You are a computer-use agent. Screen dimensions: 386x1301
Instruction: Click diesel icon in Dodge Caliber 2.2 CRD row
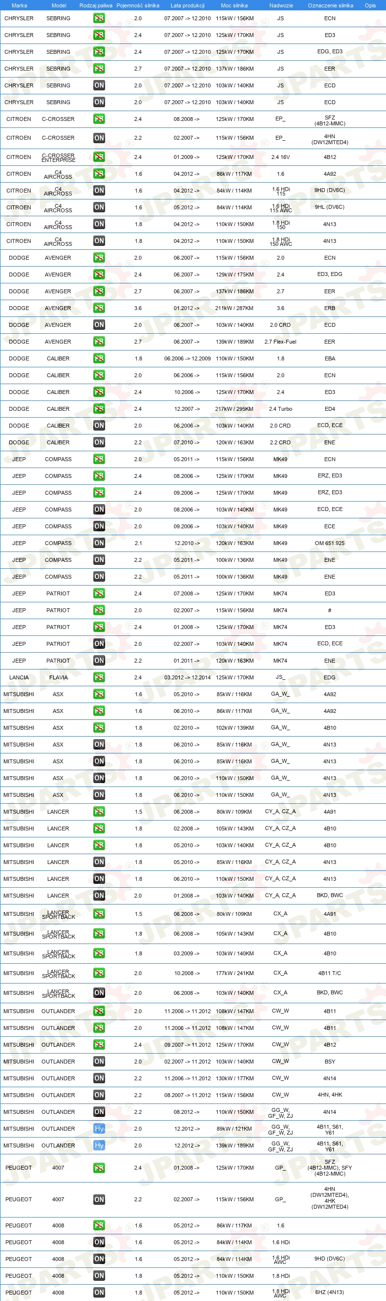pyautogui.click(x=99, y=442)
